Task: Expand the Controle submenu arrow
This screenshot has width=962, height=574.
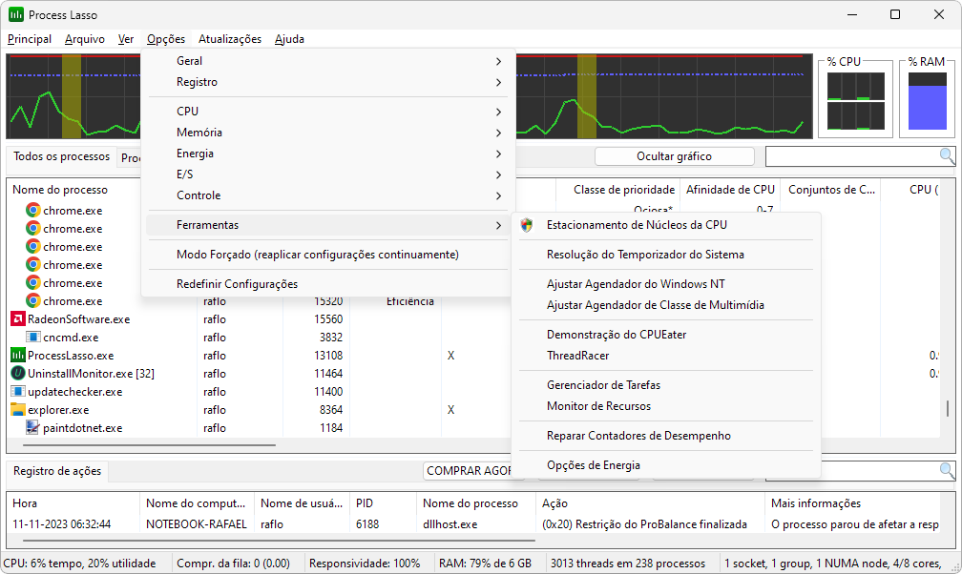Action: point(498,195)
